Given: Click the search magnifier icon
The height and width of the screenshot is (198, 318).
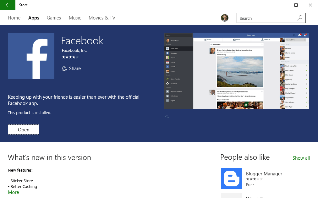Looking at the screenshot, I should [300, 18].
